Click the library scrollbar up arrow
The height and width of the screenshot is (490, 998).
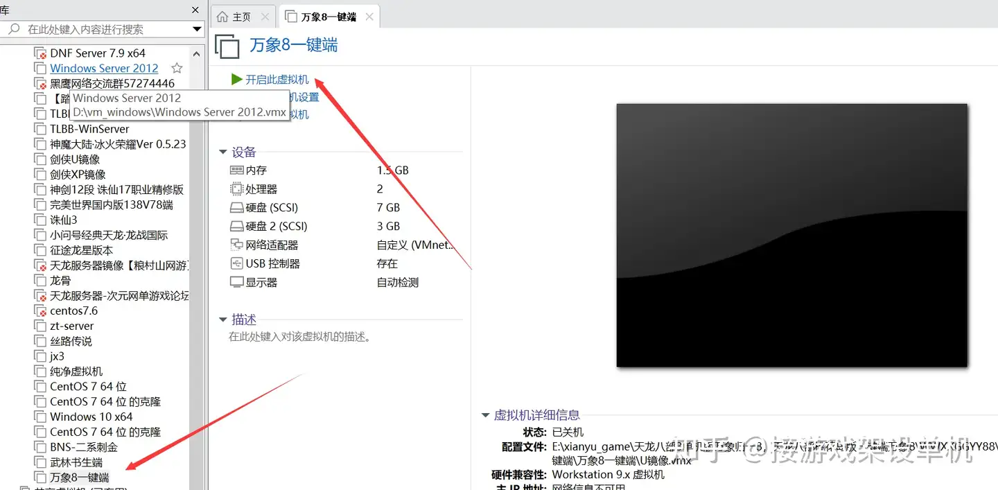click(197, 54)
